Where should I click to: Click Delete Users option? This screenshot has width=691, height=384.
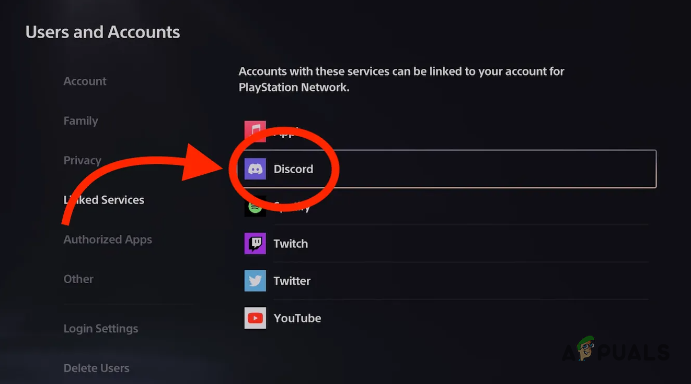point(96,368)
